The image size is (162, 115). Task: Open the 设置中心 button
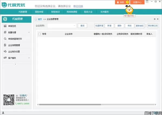point(137,2)
